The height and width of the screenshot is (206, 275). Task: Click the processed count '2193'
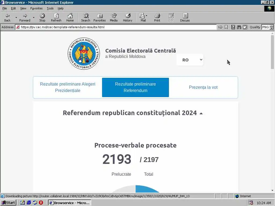(x=117, y=159)
